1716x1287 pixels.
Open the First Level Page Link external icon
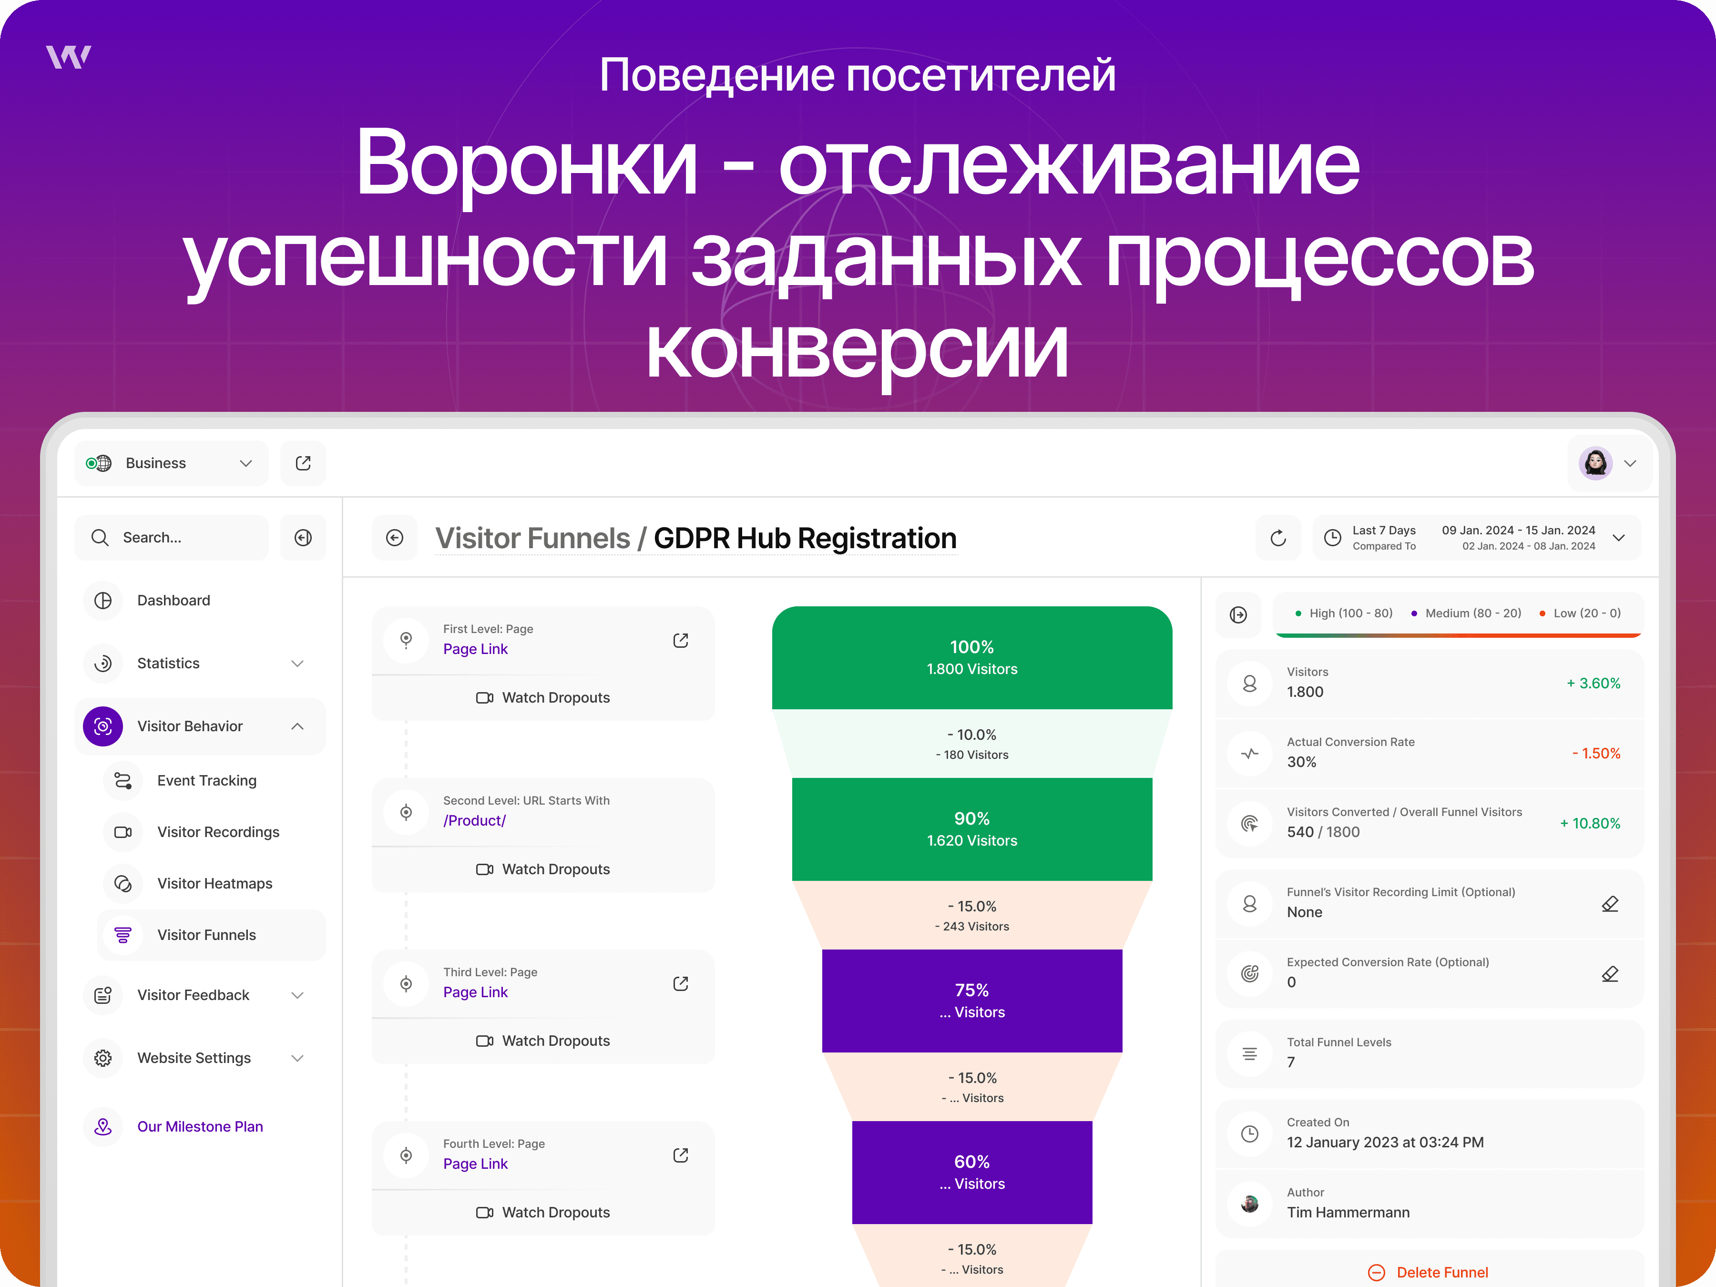click(x=680, y=640)
